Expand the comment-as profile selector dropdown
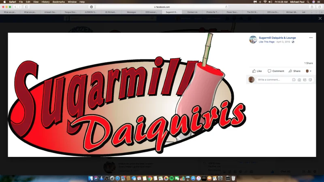324x182 pixels. (x=309, y=71)
